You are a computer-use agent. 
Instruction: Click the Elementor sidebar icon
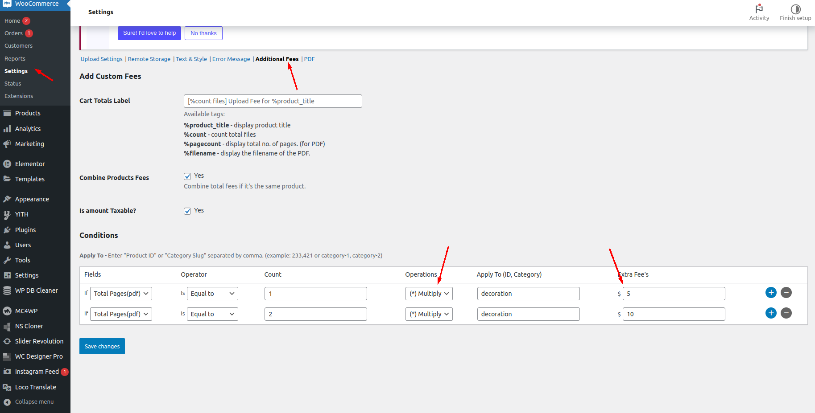(x=7, y=164)
